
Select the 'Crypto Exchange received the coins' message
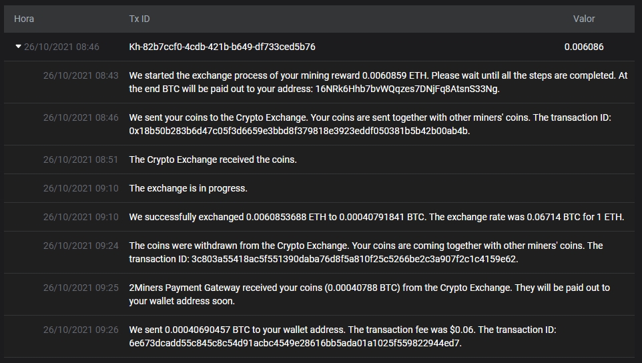click(213, 159)
